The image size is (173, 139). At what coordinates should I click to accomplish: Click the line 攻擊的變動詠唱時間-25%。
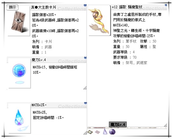tap(134, 36)
